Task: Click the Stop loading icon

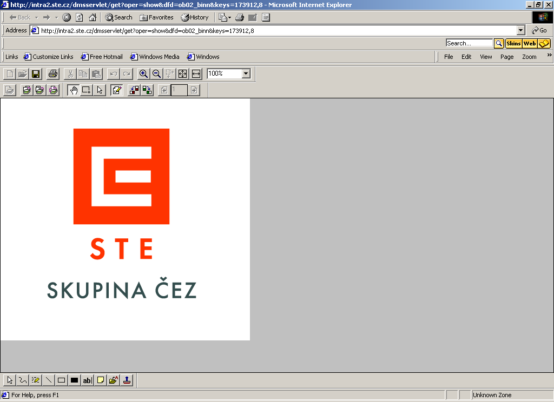Action: point(67,17)
